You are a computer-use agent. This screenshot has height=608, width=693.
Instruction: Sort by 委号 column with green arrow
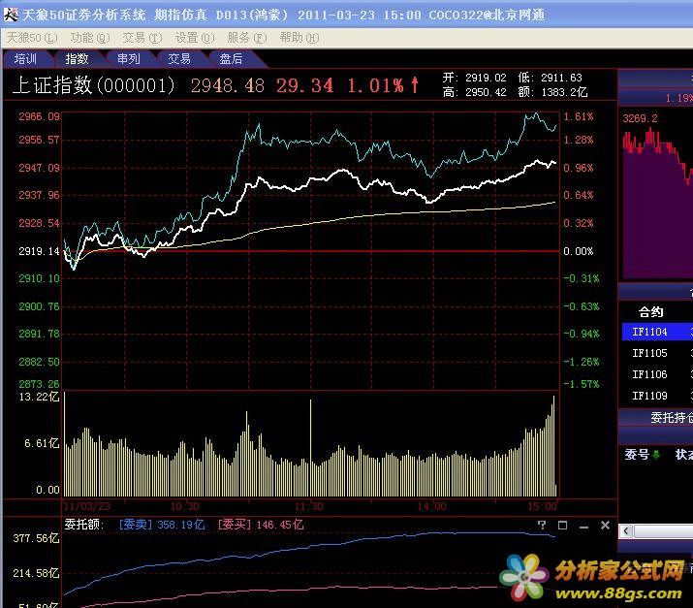(x=643, y=455)
